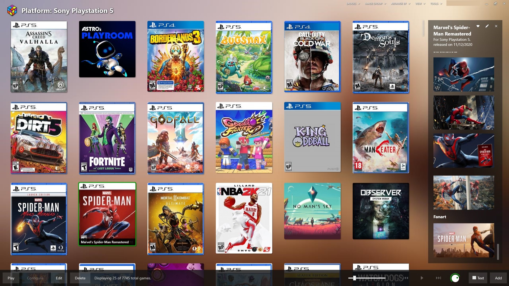Click the green volume knob
The image size is (509, 286).
[455, 278]
